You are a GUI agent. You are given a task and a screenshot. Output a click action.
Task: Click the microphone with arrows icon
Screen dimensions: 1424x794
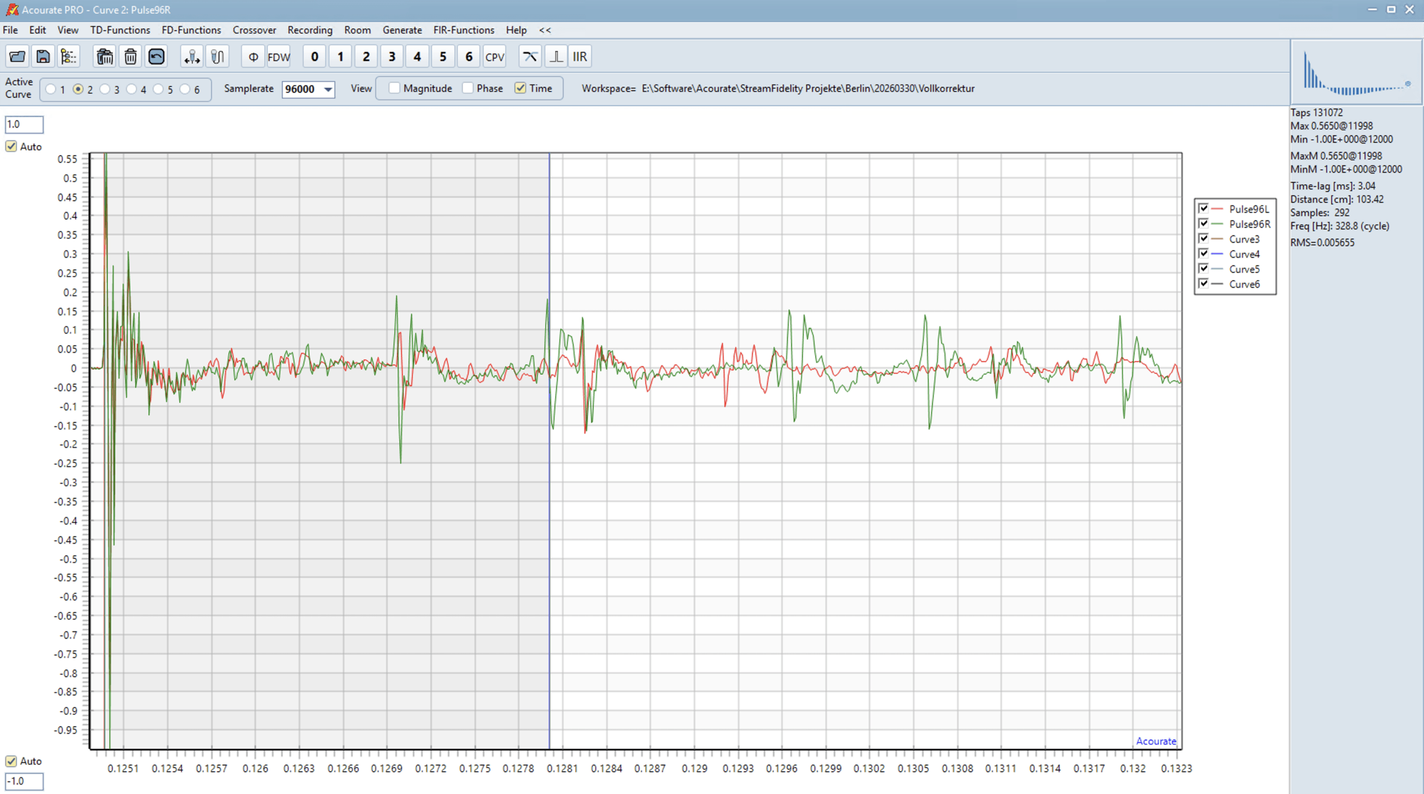(x=192, y=57)
